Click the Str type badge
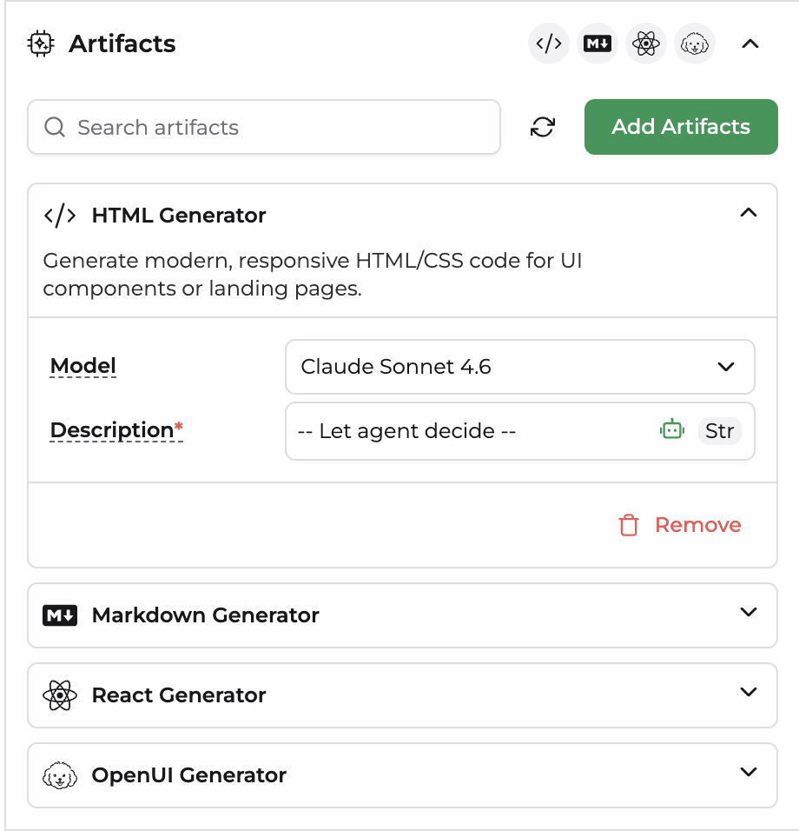The width and height of the screenshot is (799, 831). tap(719, 431)
